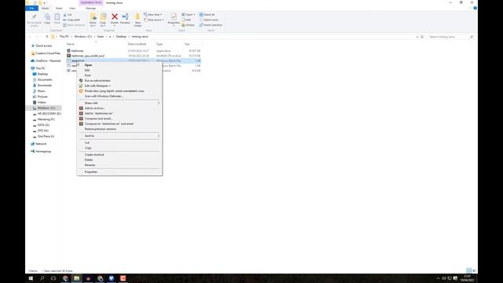Click Select none in the ribbon
Viewport: 503px width, 283px height.
pos(208,20)
